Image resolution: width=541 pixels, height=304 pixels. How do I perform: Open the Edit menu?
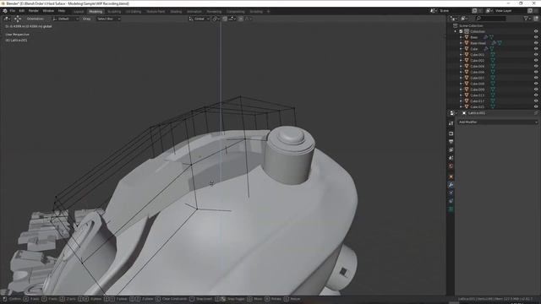pyautogui.click(x=22, y=11)
